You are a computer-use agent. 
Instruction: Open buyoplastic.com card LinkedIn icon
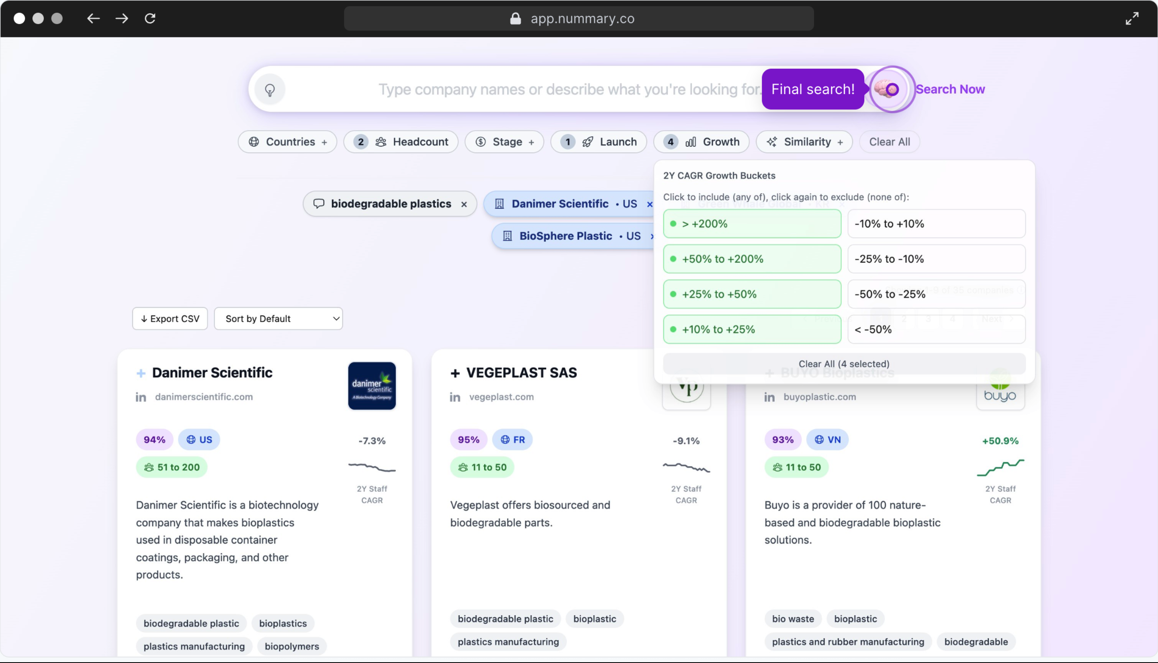(x=769, y=397)
